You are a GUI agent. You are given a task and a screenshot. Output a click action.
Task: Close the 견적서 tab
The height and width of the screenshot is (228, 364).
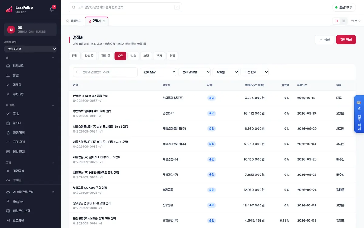coord(104,21)
